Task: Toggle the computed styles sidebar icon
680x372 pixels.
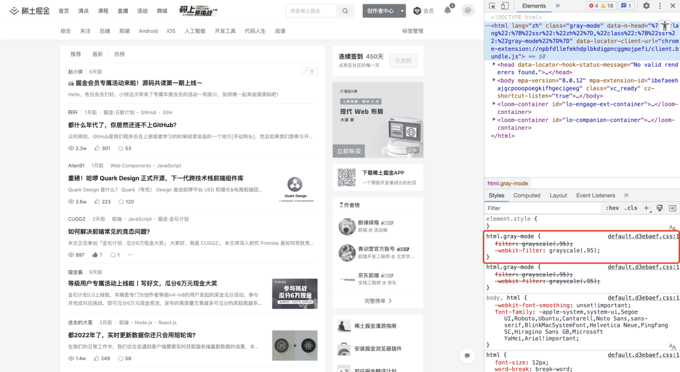Action: point(672,208)
